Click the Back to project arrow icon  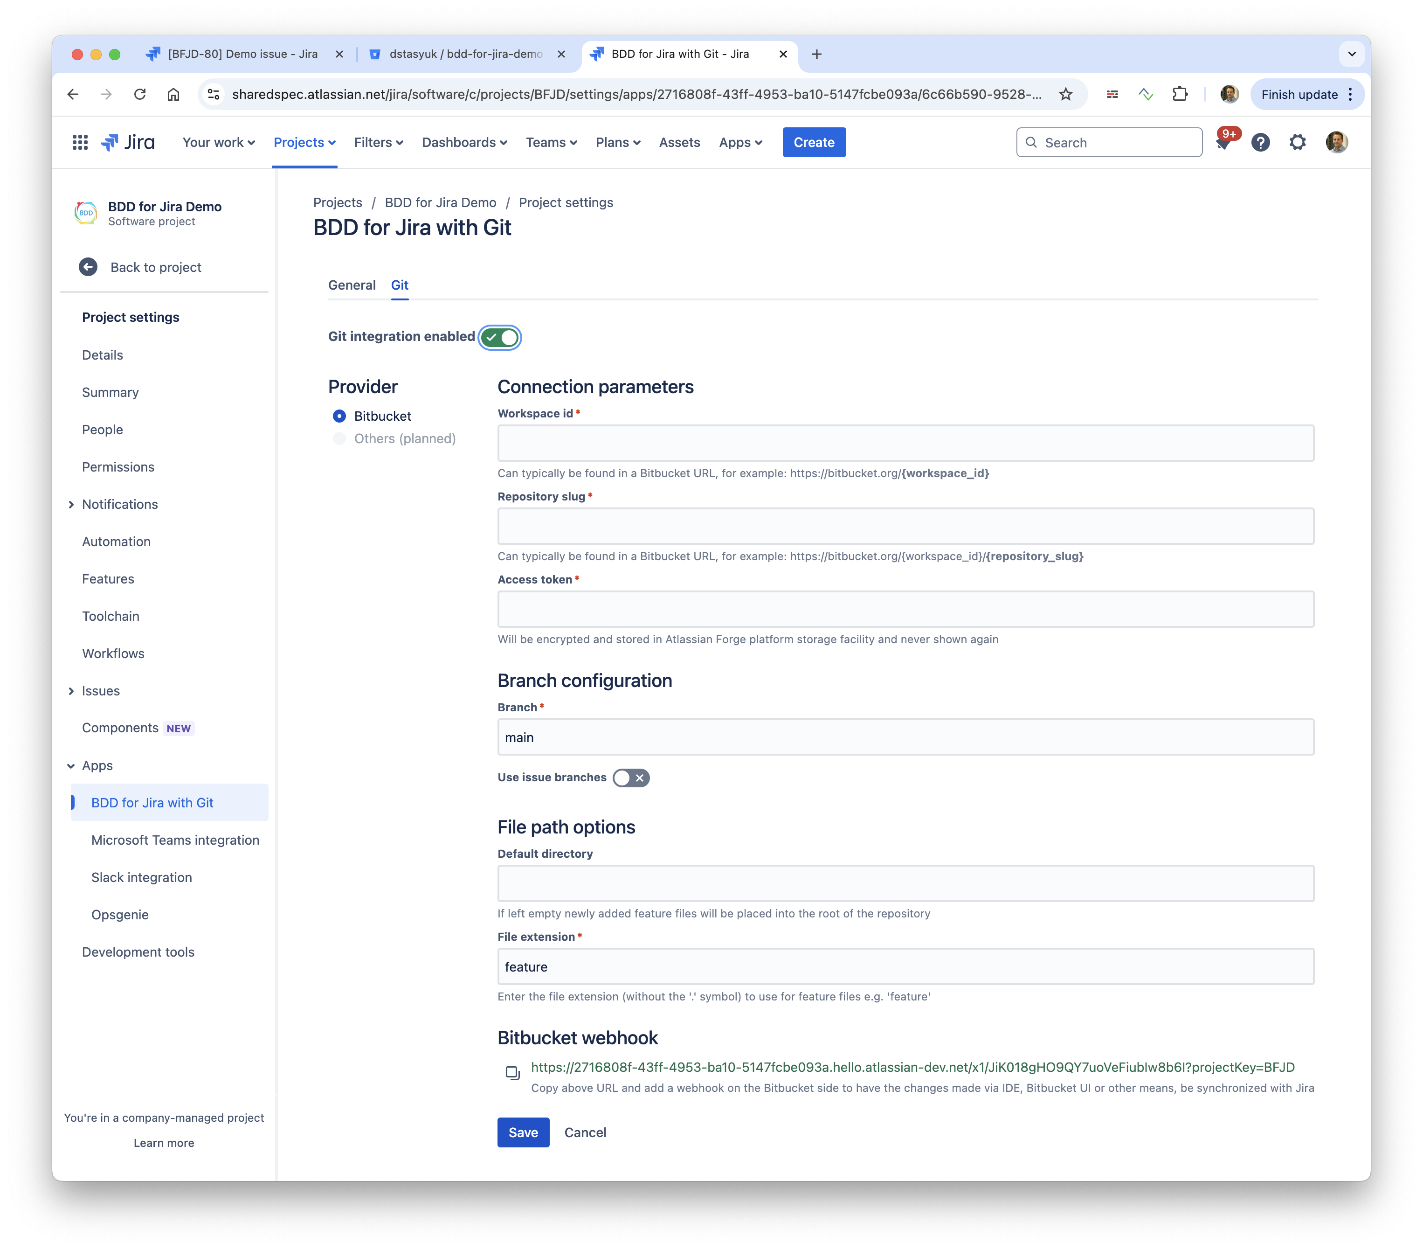[89, 267]
